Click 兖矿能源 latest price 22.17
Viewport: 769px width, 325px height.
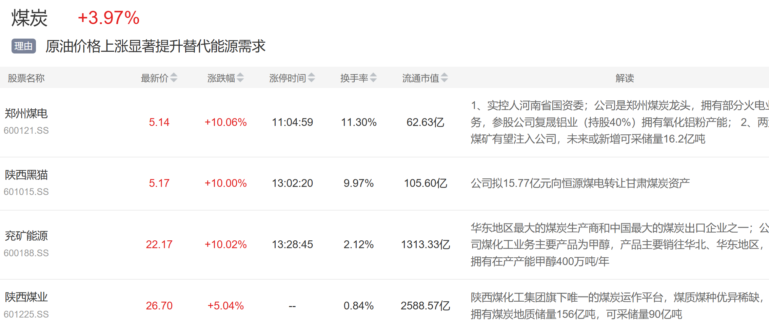159,244
